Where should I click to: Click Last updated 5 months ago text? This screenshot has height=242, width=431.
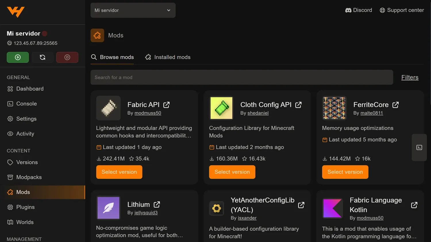[363, 140]
